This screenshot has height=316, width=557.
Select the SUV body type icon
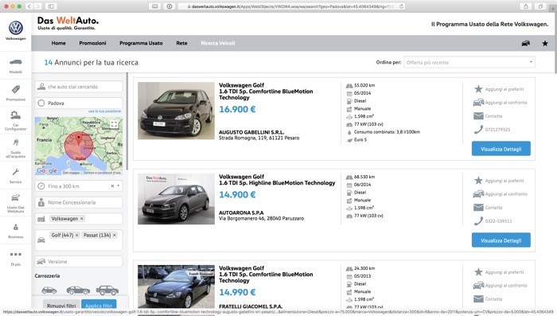pyautogui.click(x=107, y=290)
